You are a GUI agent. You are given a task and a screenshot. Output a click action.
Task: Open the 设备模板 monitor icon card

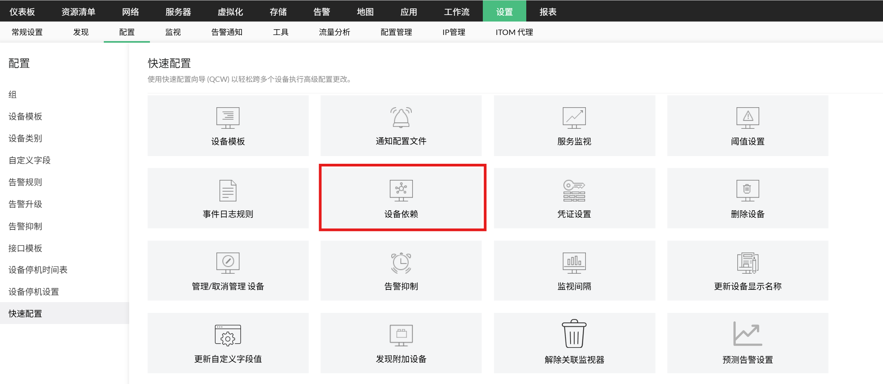[x=228, y=125]
